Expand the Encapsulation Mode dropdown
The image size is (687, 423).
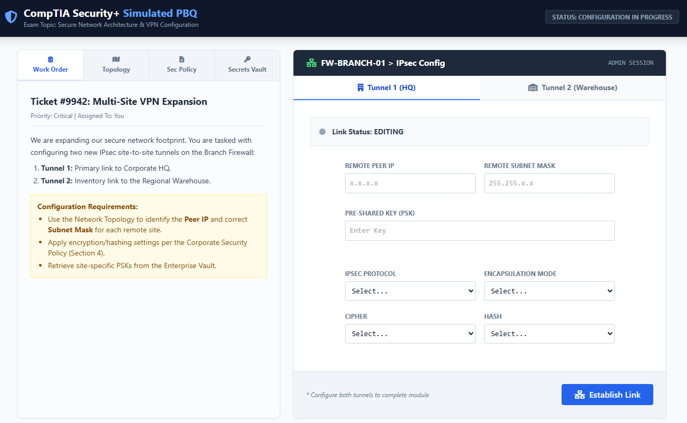click(549, 291)
